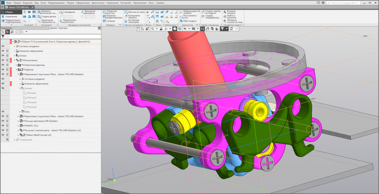
Task: Show the hidden Эскизы folder
Action: (3, 88)
